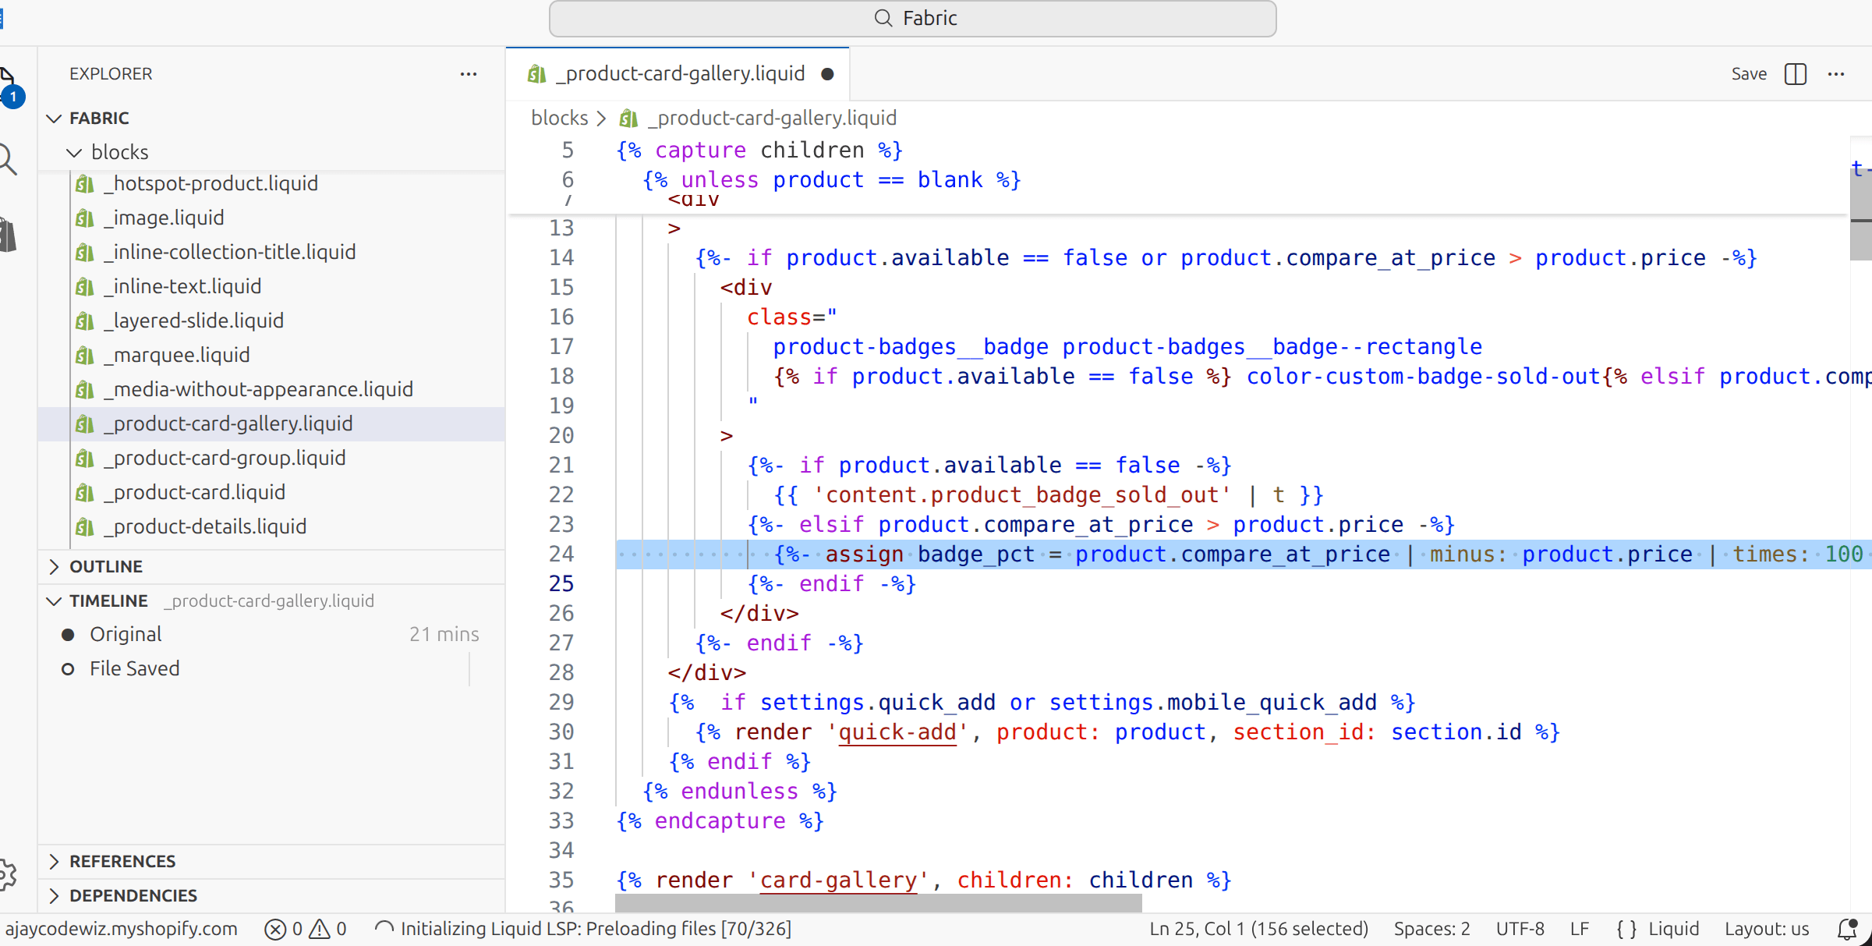
Task: Click blocks breadcrumb segment
Action: [559, 119]
